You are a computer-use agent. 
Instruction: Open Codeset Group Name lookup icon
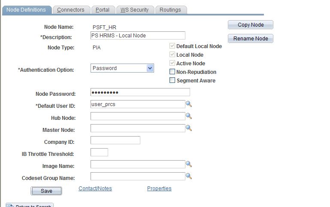coord(189,177)
